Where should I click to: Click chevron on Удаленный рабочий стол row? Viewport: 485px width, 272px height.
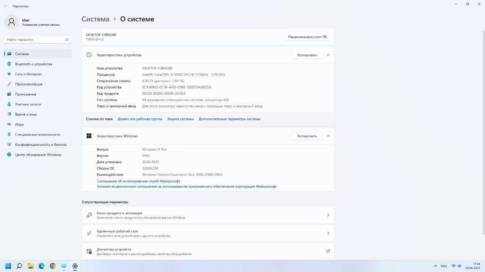click(x=328, y=233)
